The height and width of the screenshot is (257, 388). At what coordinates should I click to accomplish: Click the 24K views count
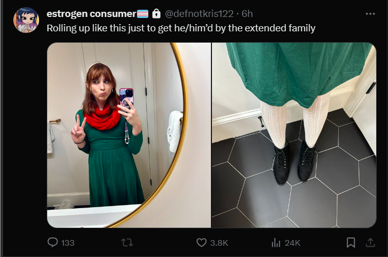(293, 243)
